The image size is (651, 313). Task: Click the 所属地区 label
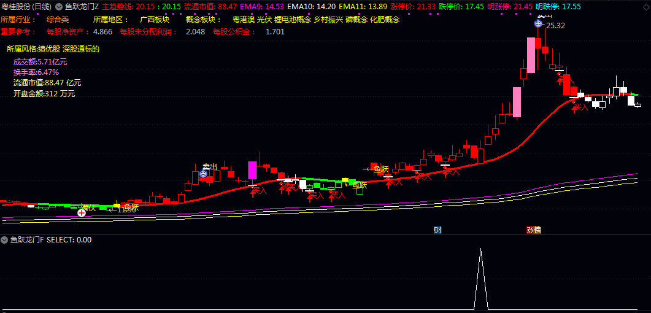(x=111, y=20)
